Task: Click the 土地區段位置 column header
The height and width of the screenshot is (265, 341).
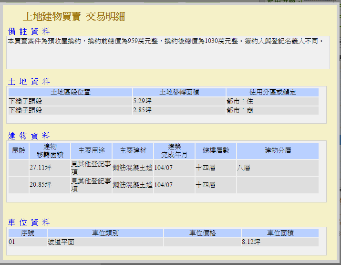Action: [x=71, y=92]
